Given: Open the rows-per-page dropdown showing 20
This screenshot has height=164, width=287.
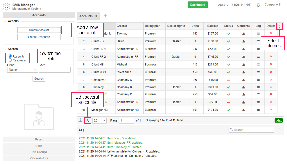Looking at the screenshot, I should (99, 120).
